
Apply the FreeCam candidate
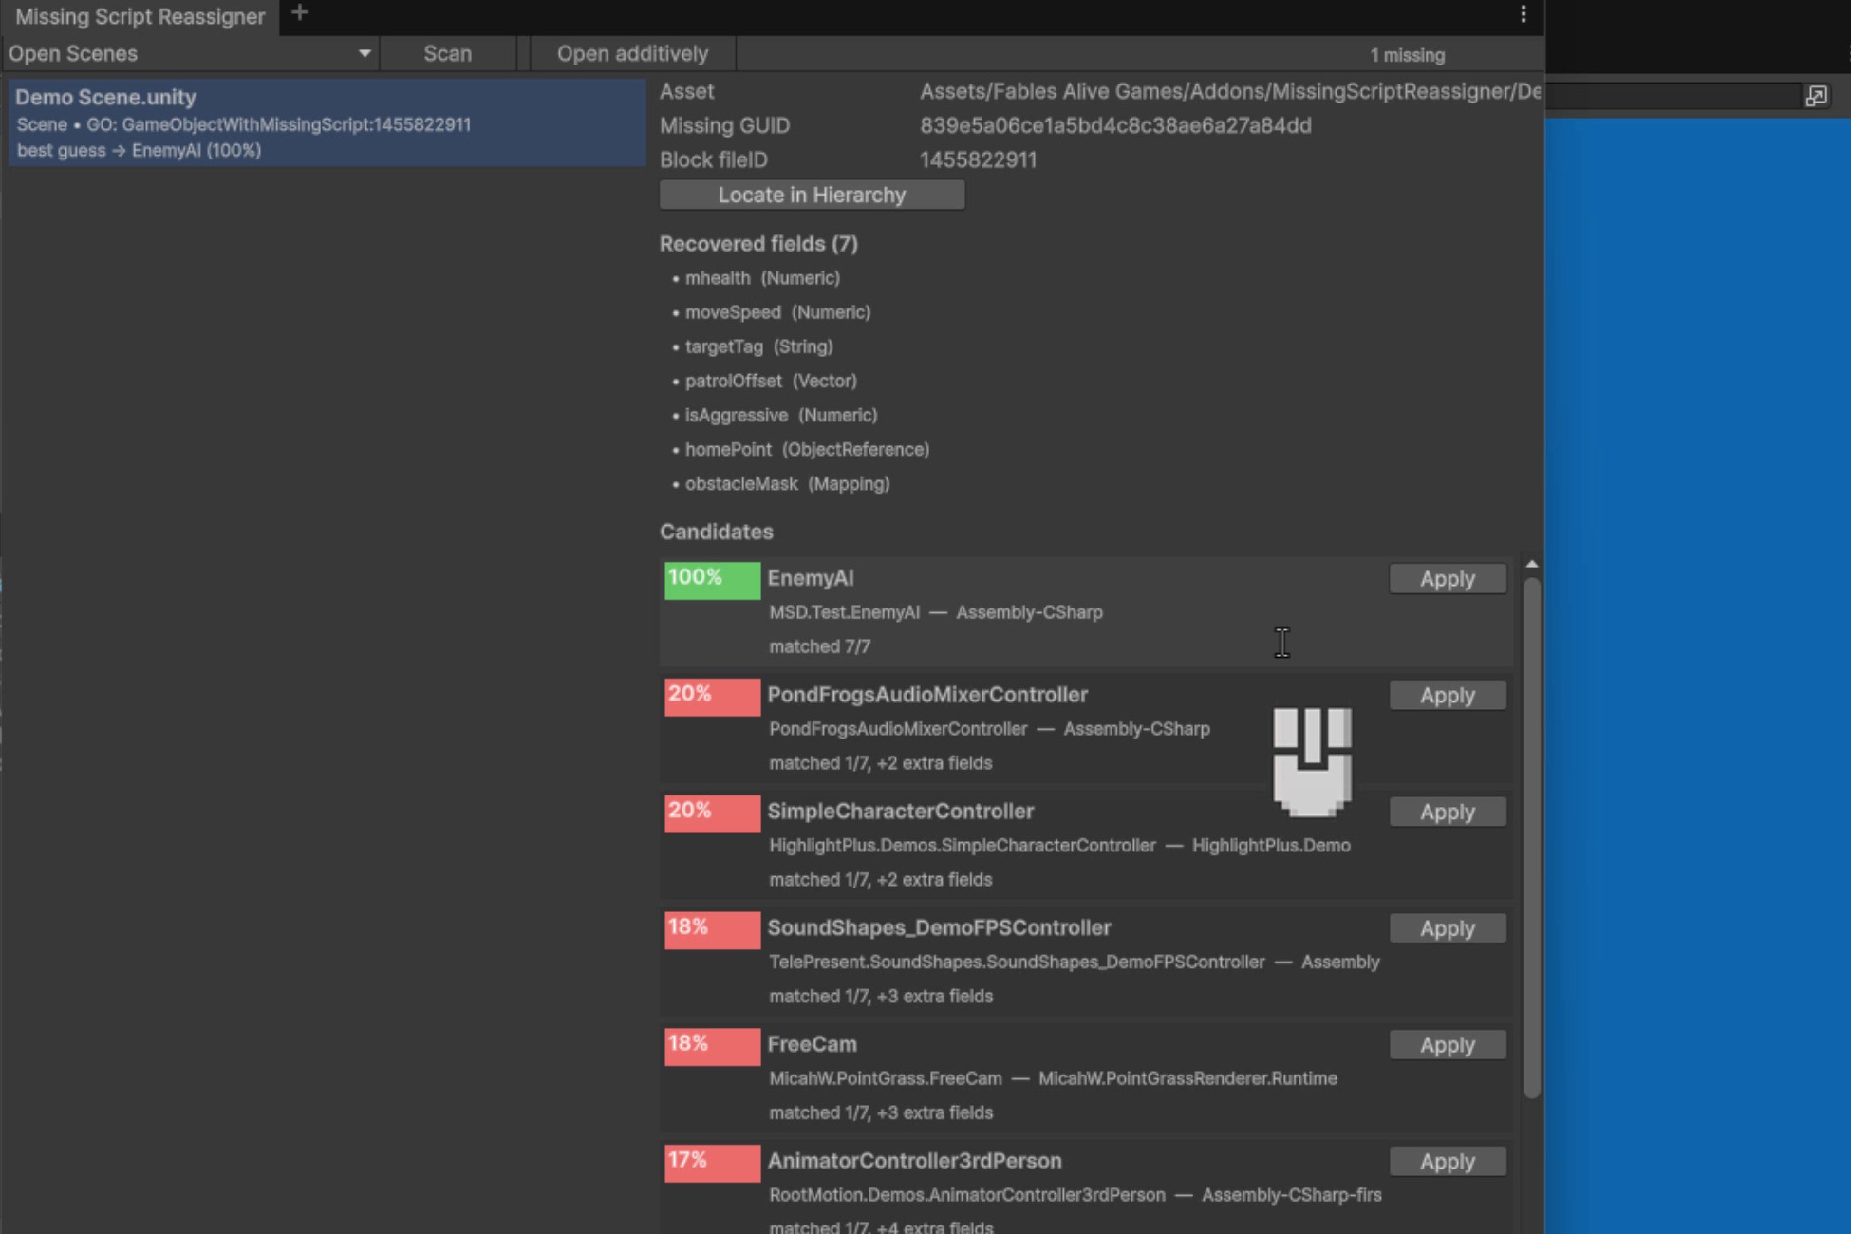tap(1447, 1045)
